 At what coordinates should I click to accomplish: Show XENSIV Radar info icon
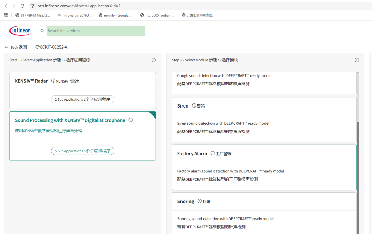53,81
